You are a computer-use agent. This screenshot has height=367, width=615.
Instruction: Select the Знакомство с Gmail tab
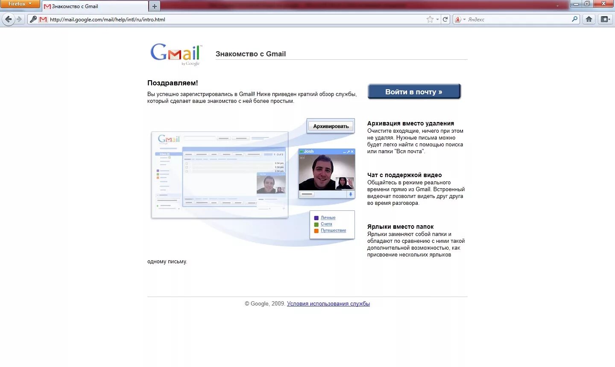[x=95, y=6]
